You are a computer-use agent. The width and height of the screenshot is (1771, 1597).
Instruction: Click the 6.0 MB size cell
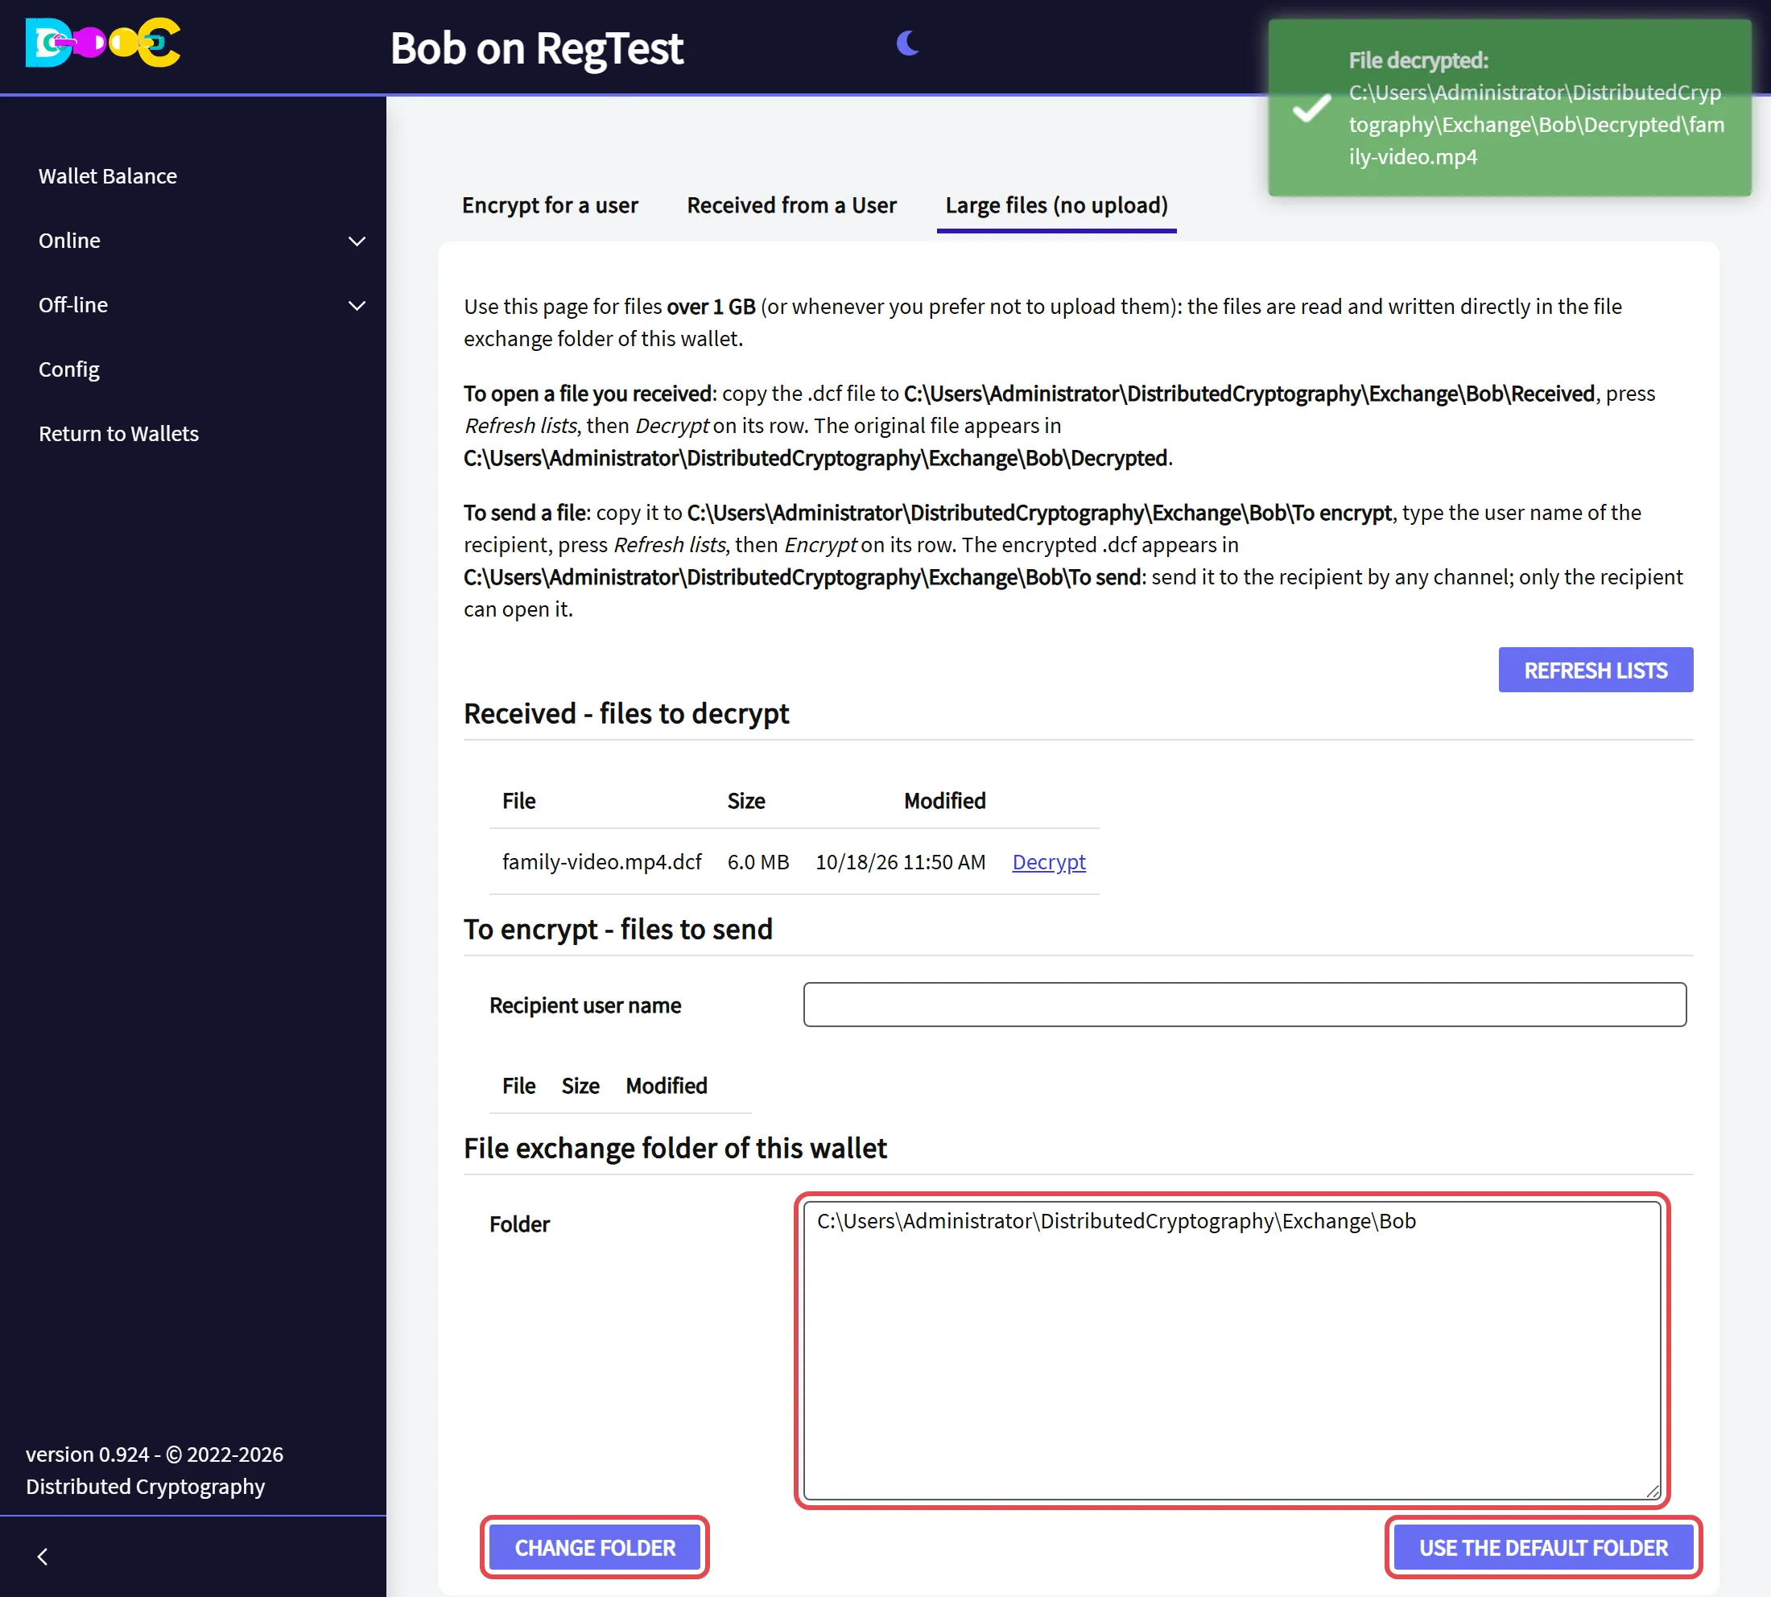pos(758,861)
